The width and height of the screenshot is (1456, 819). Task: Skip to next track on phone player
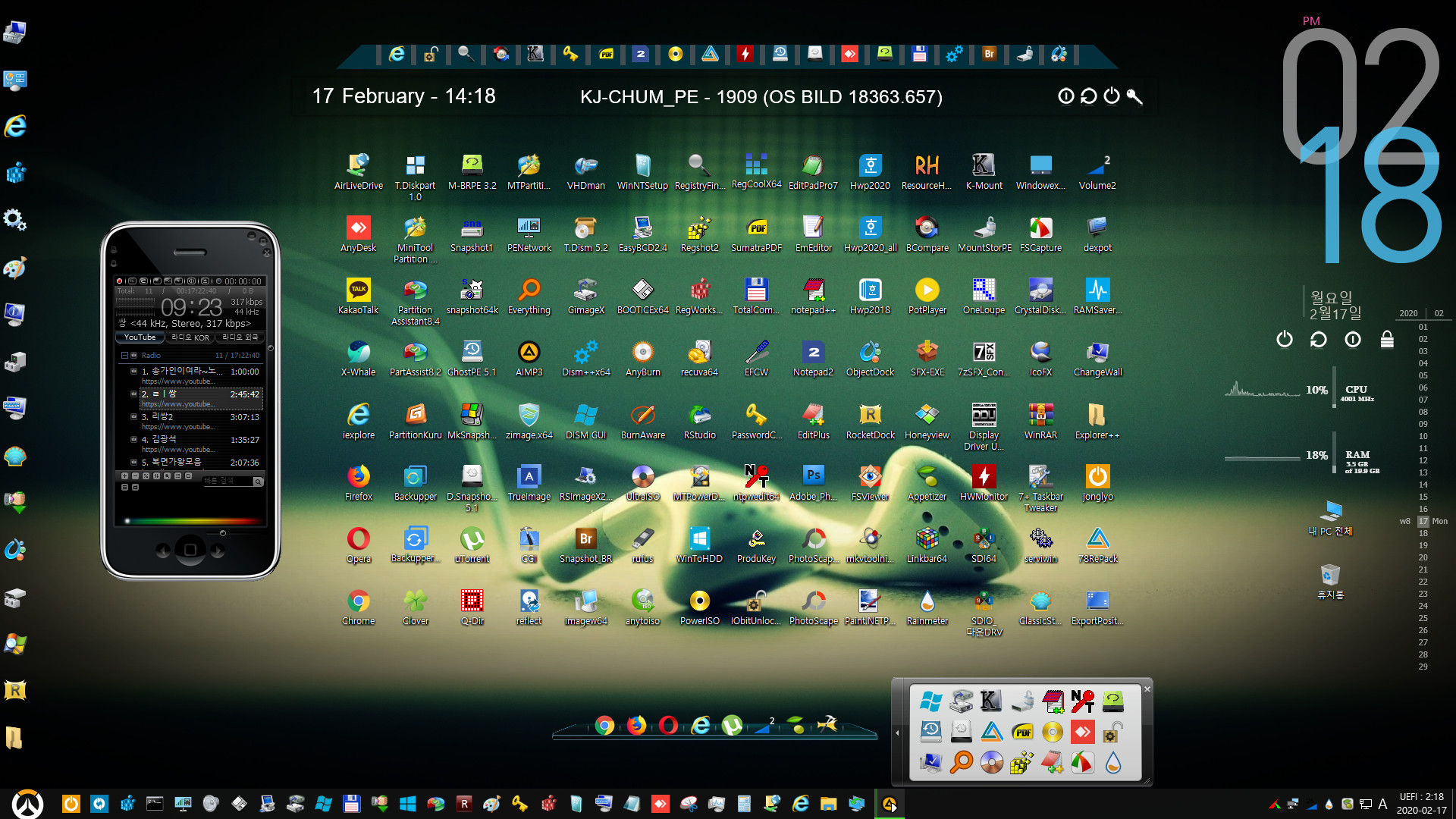coord(218,551)
